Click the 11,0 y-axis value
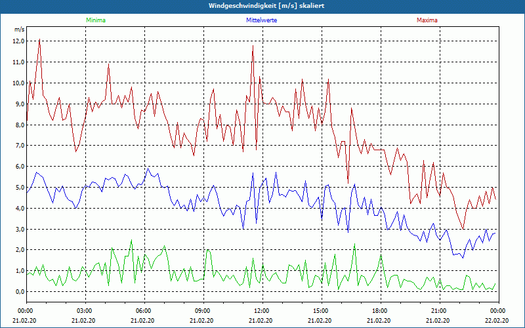 point(19,62)
